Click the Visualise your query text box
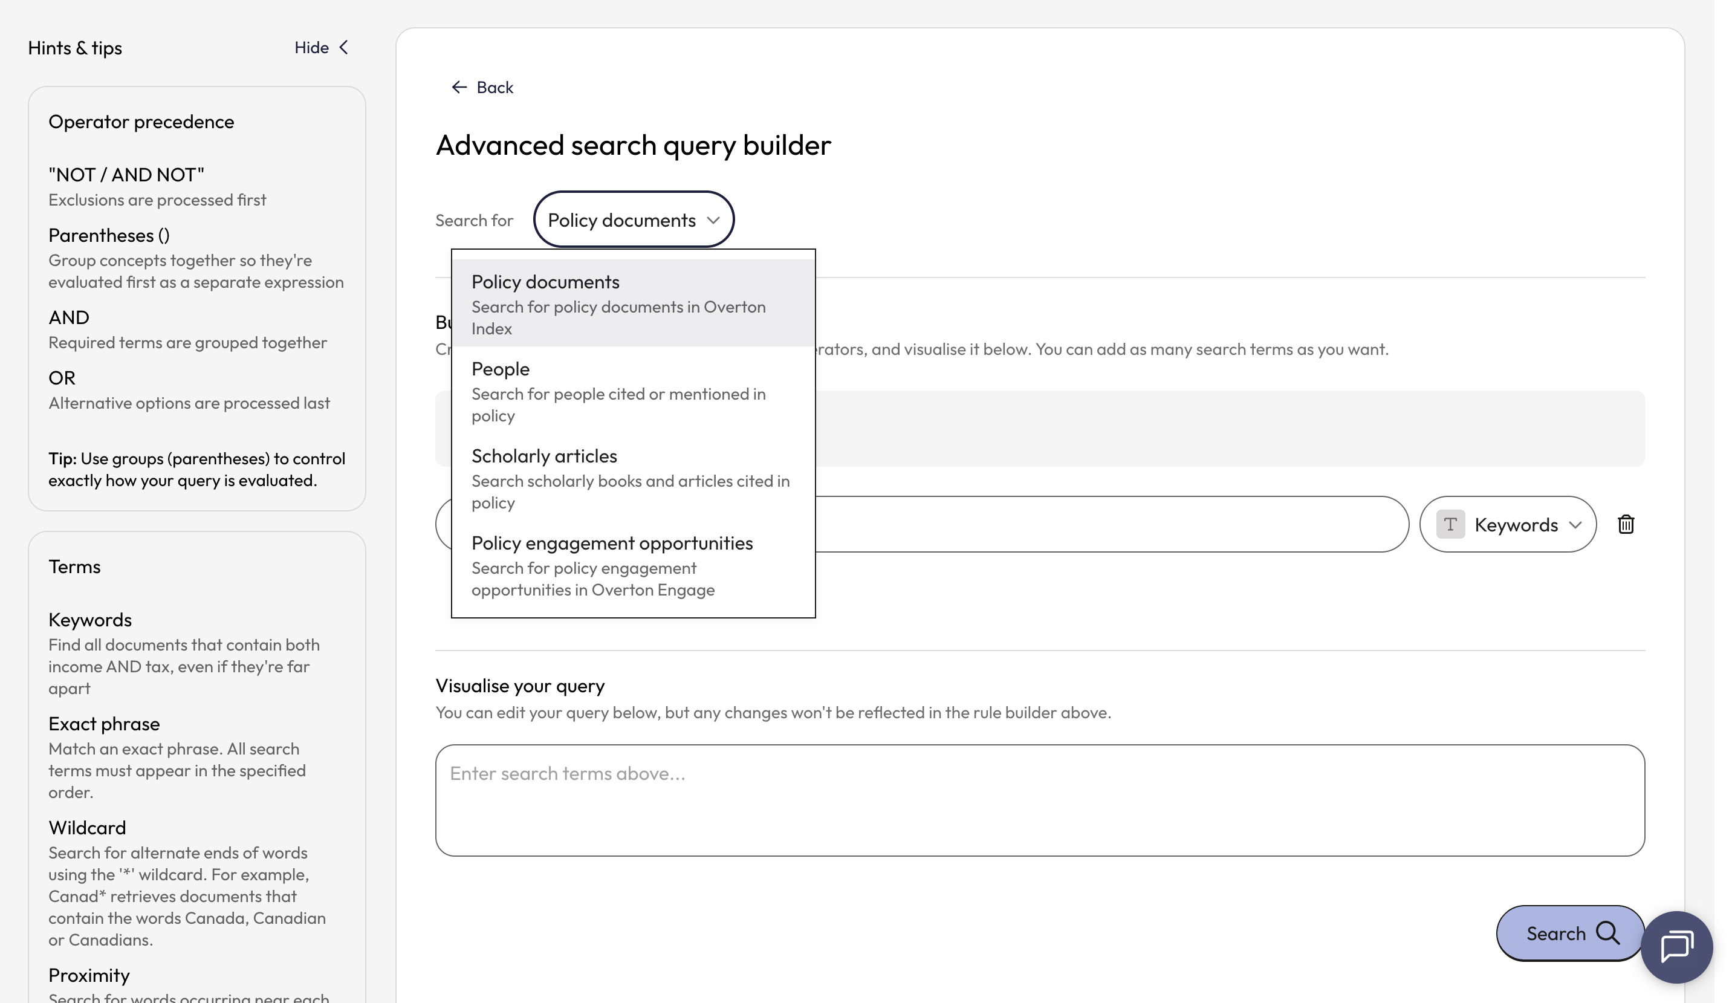The image size is (1732, 1003). tap(1040, 800)
